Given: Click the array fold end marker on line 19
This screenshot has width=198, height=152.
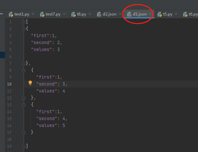Looking at the screenshot, I should pos(24,146).
